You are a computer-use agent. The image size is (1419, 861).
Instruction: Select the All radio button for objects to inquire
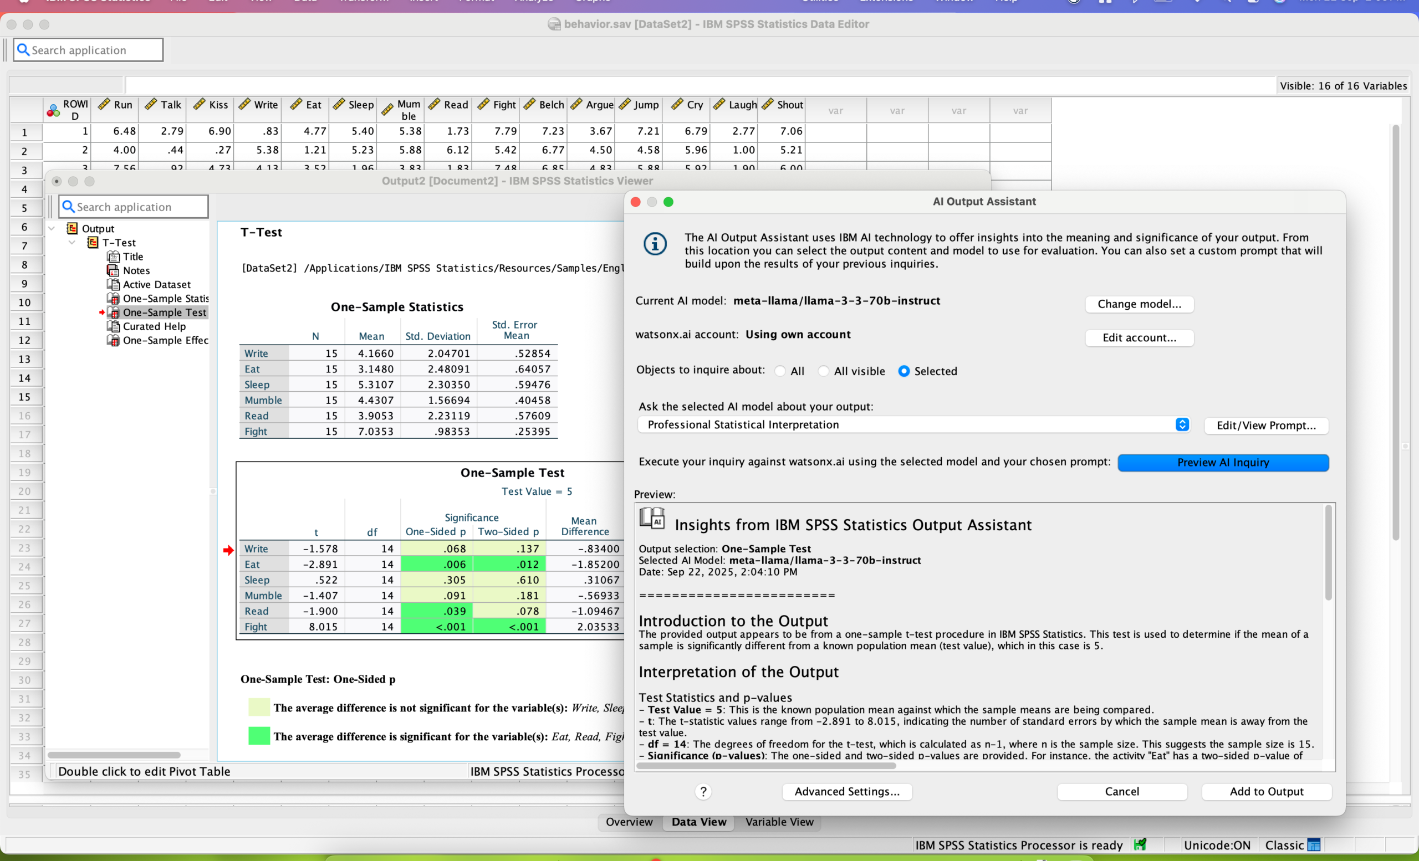[x=779, y=371]
